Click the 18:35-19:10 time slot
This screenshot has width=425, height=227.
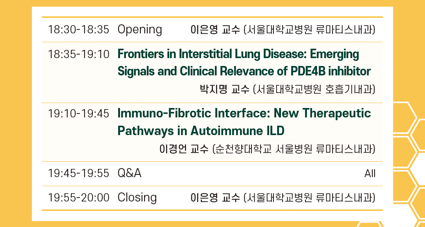(x=78, y=54)
